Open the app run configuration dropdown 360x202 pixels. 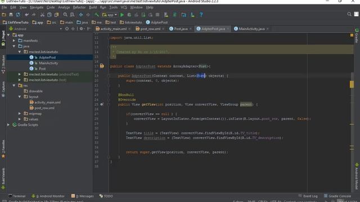tap(110, 15)
